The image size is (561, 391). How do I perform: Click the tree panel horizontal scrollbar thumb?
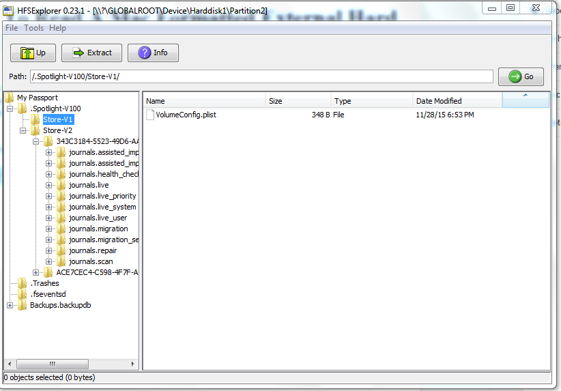(x=53, y=364)
